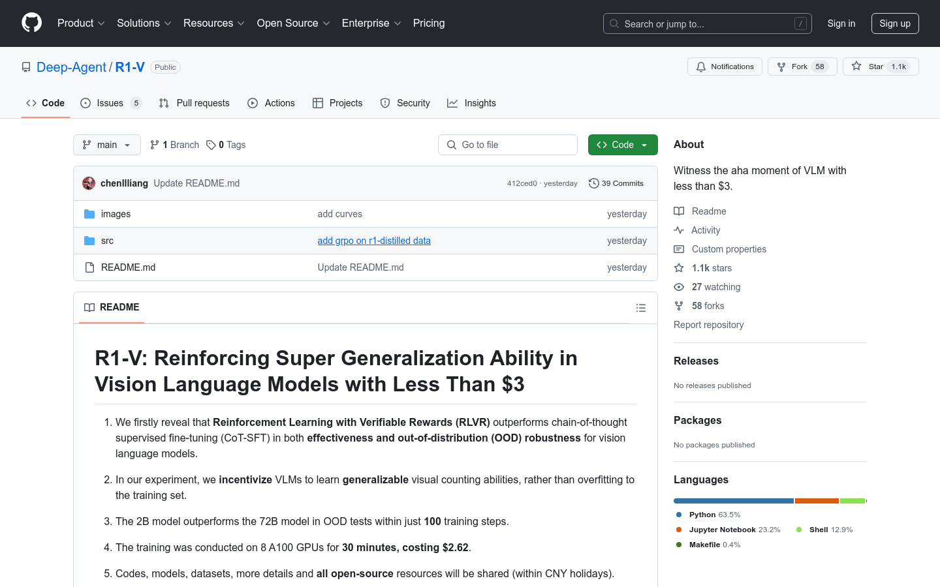Open the Activity pulse link
Screen dimensions: 940x587
pos(697,230)
